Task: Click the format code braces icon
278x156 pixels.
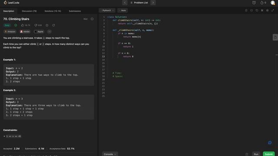Action: pyautogui.click(x=252, y=10)
